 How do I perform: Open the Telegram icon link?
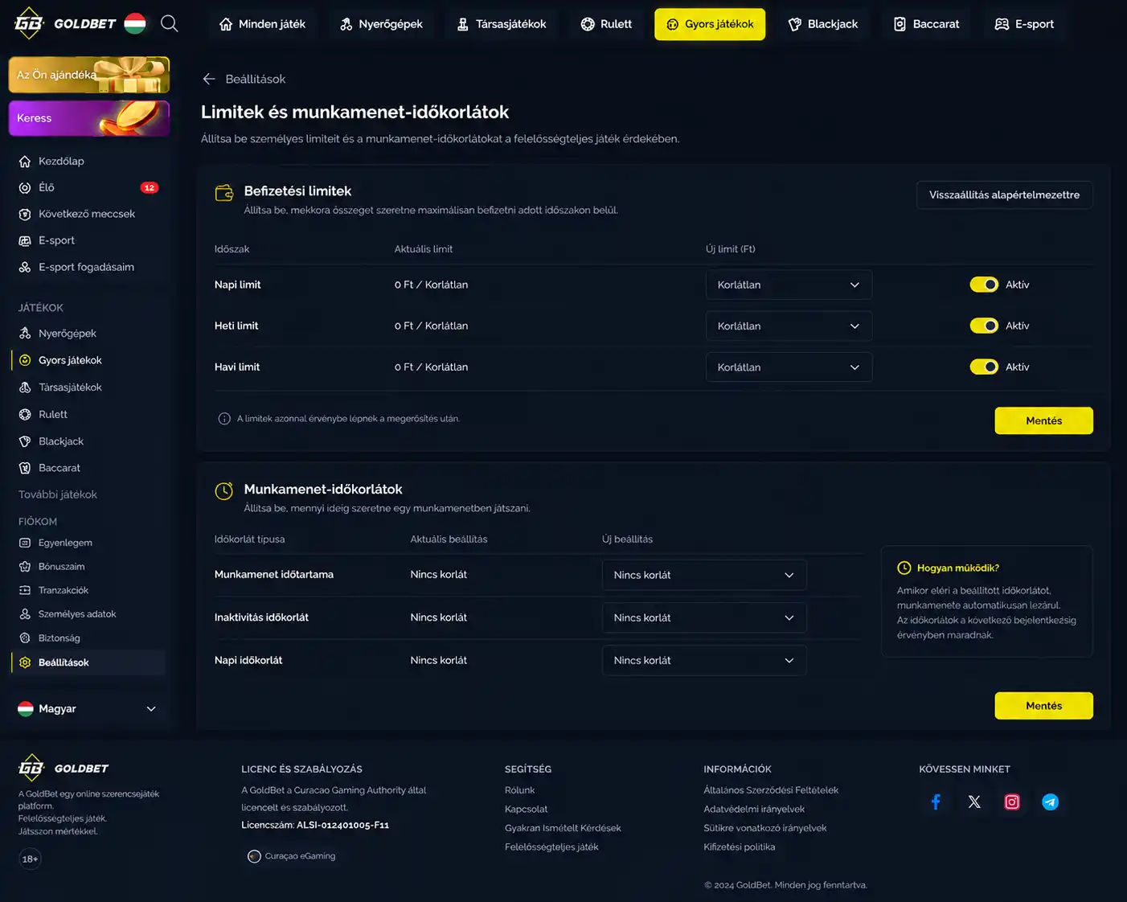click(1050, 802)
